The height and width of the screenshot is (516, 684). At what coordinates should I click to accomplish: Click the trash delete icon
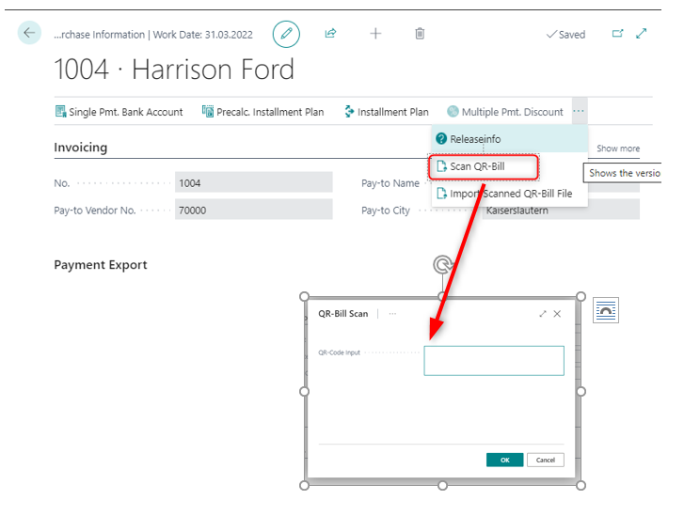420,34
